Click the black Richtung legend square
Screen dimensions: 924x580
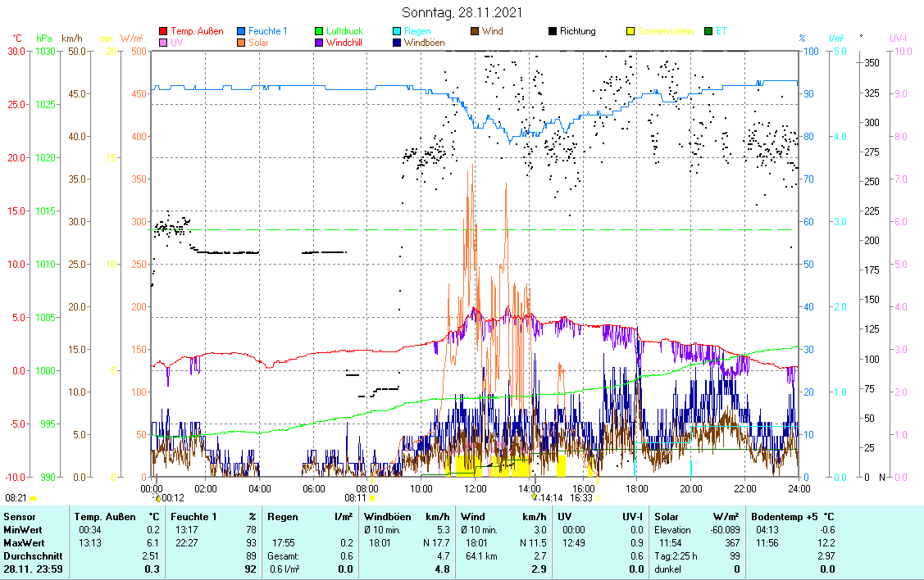click(x=553, y=32)
